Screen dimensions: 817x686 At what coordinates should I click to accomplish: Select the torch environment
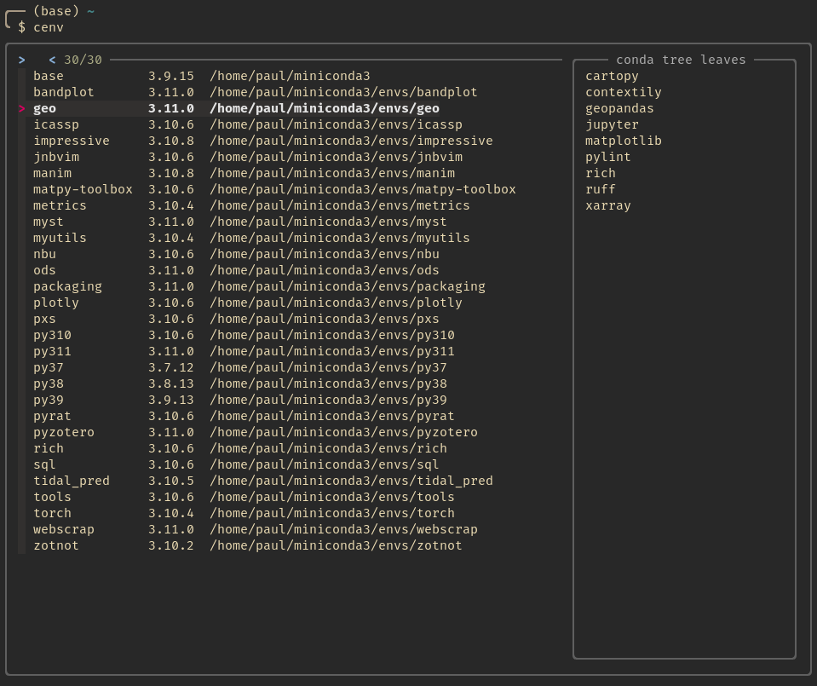coord(52,513)
